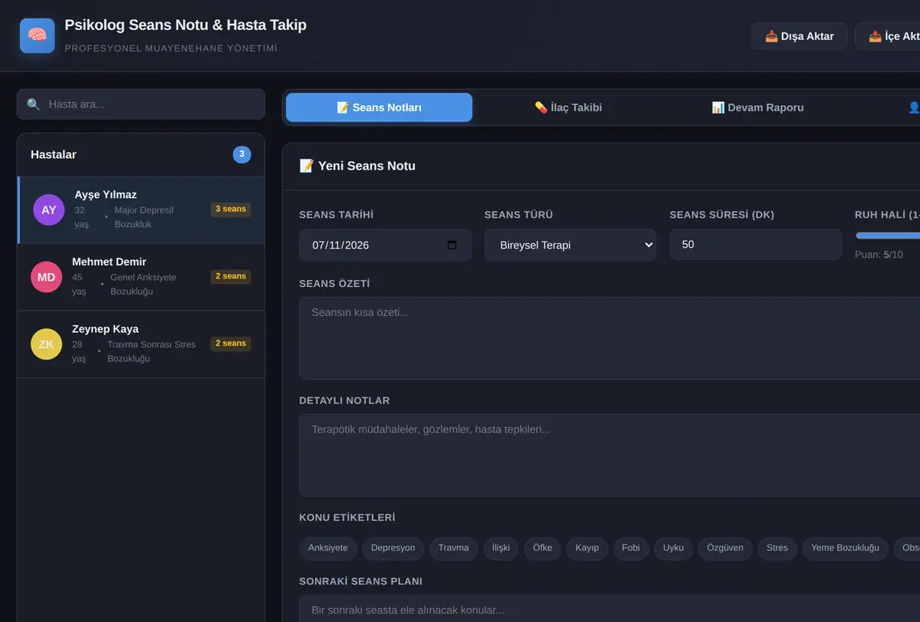Click the 2 seans badge for Zeynep Kaya
This screenshot has height=622, width=920.
coord(231,344)
